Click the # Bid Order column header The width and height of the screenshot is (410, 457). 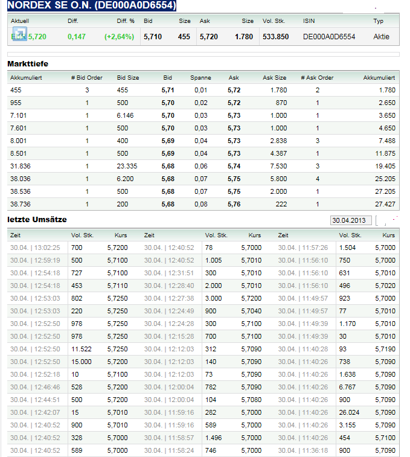(86, 78)
